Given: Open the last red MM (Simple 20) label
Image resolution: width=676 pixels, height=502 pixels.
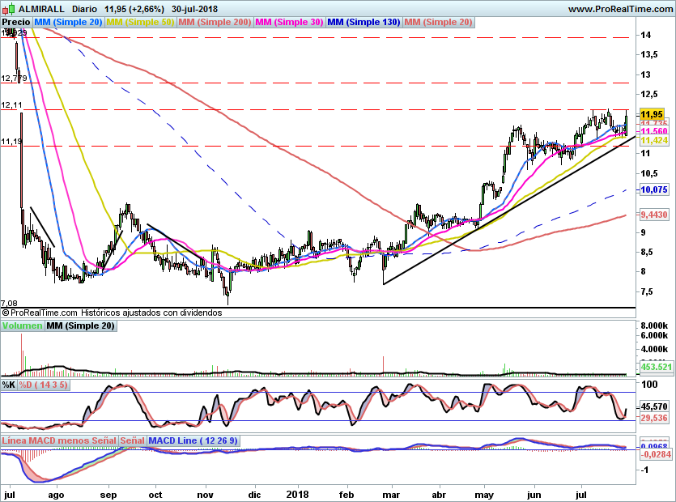Looking at the screenshot, I should tap(439, 23).
